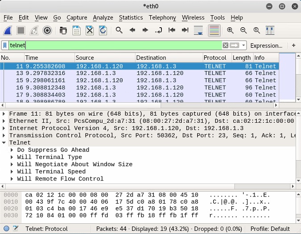Viewport: 301px width, 234px height.
Task: Sort by the Destination column header
Action: coord(169,58)
